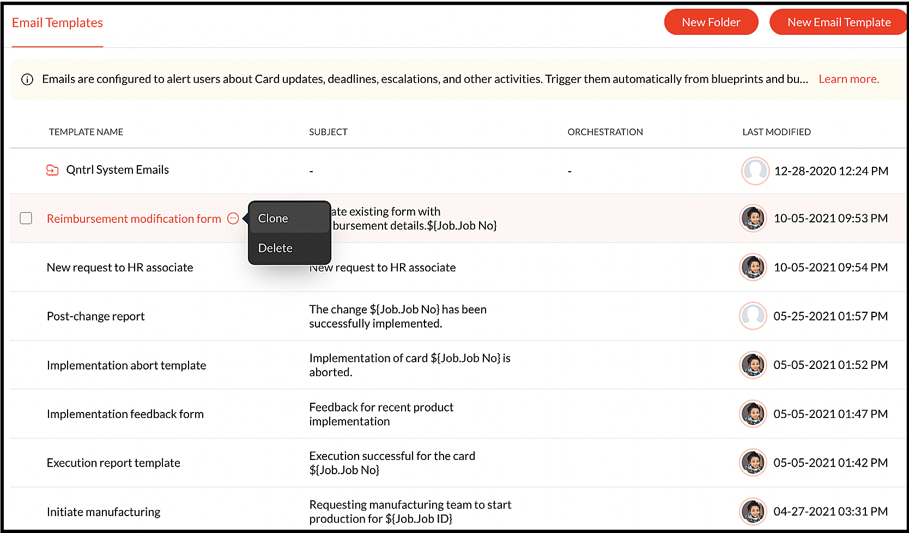Click the avatar on the Initiate manufacturing row

point(753,511)
